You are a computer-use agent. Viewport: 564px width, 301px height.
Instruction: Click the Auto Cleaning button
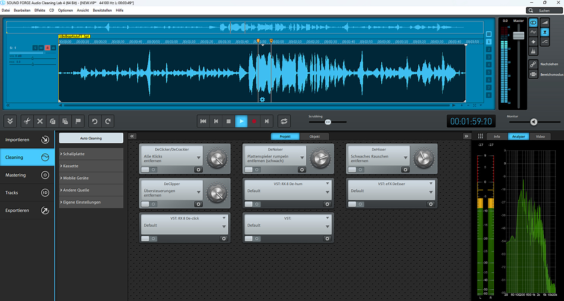click(x=91, y=138)
